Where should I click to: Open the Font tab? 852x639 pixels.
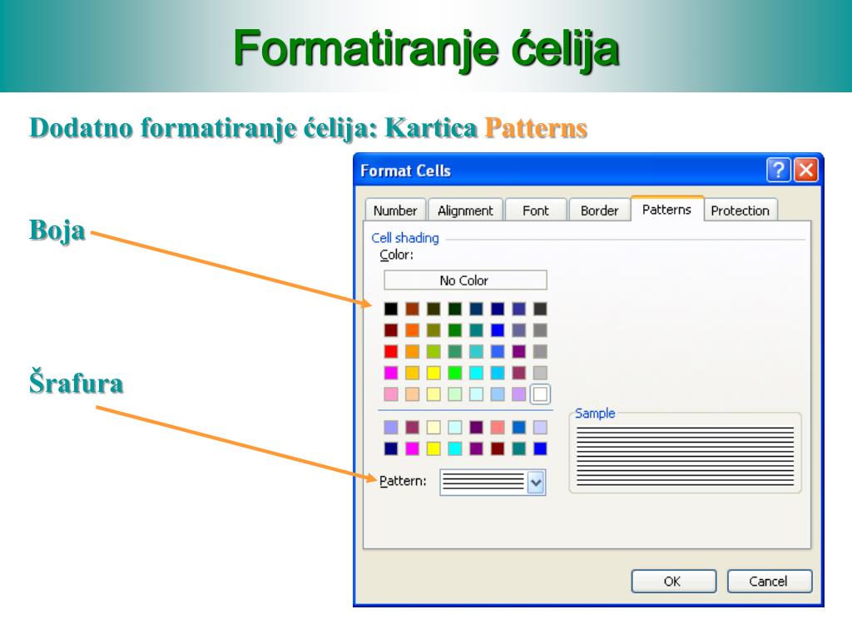pos(536,211)
